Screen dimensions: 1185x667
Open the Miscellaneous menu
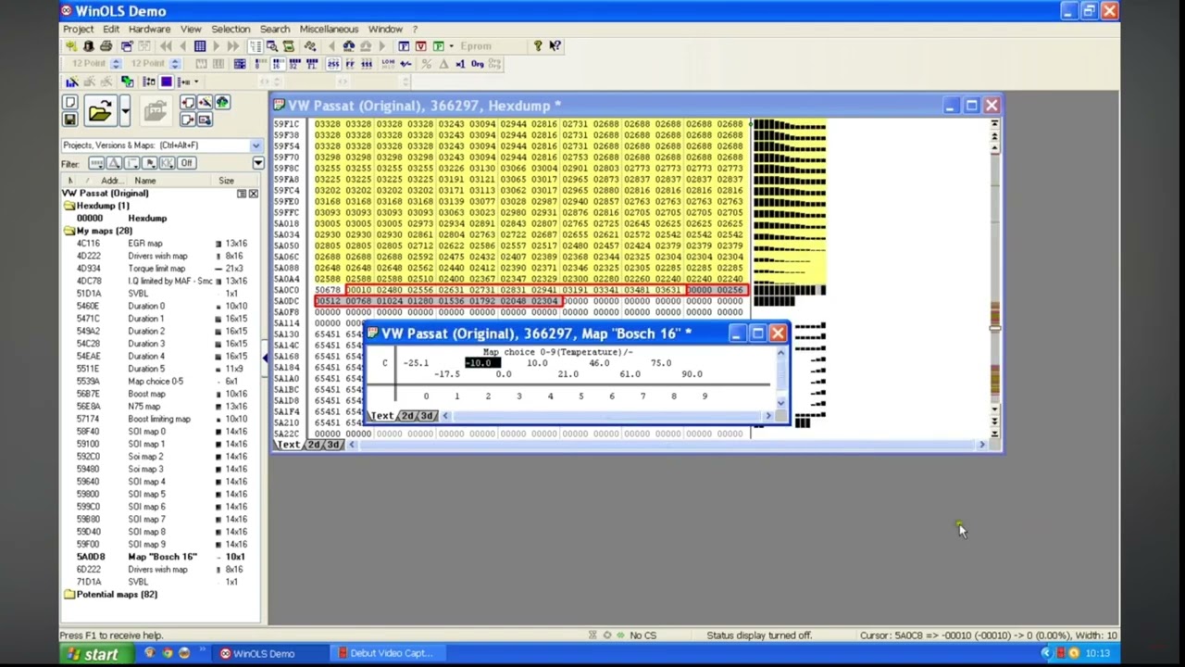tap(329, 29)
